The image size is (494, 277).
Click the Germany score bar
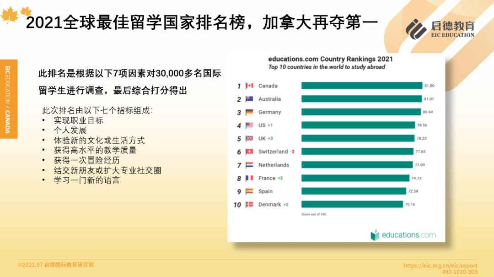click(361, 112)
